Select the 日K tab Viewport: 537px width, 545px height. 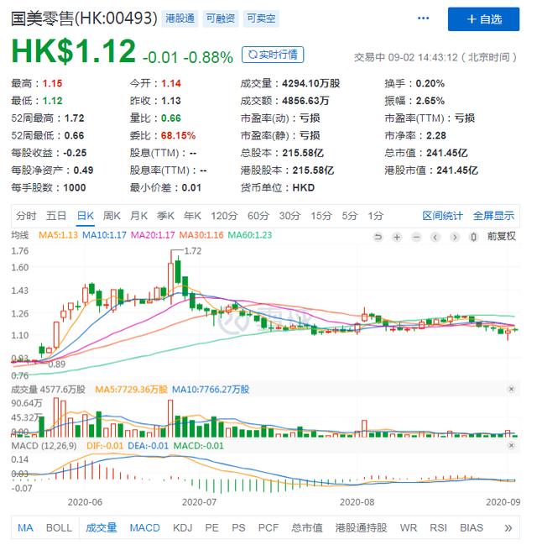click(86, 216)
